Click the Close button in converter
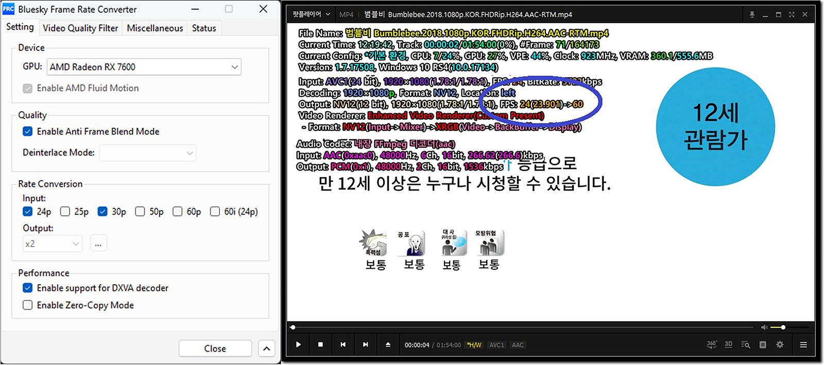824x365 pixels. [x=215, y=349]
